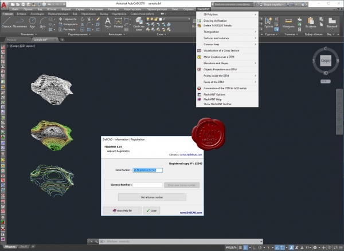
Task: Click the Close button in DeliCAD dialog
Action: click(x=151, y=210)
